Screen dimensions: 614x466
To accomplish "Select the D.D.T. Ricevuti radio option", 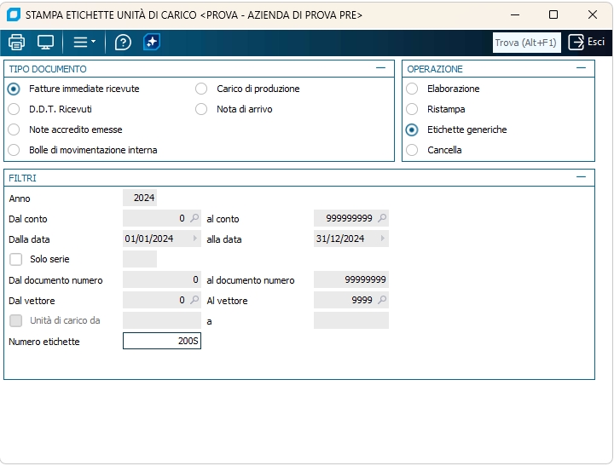I will click(14, 109).
